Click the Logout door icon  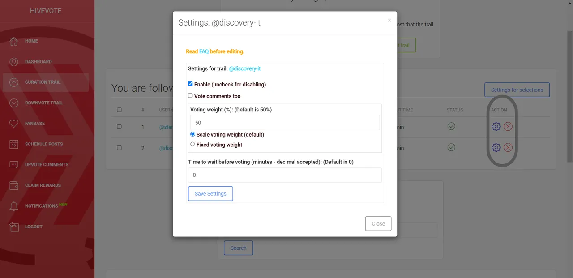click(14, 227)
